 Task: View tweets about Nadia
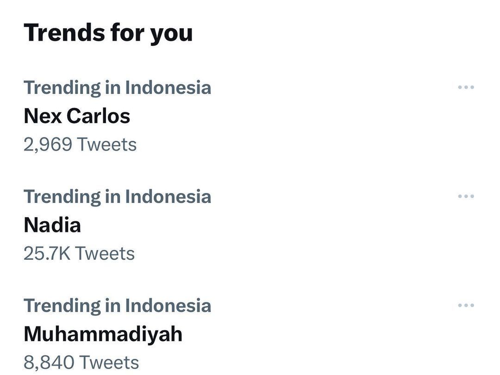click(52, 225)
